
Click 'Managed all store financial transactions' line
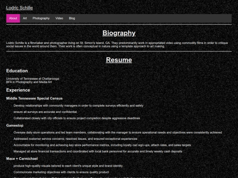tap(98, 151)
